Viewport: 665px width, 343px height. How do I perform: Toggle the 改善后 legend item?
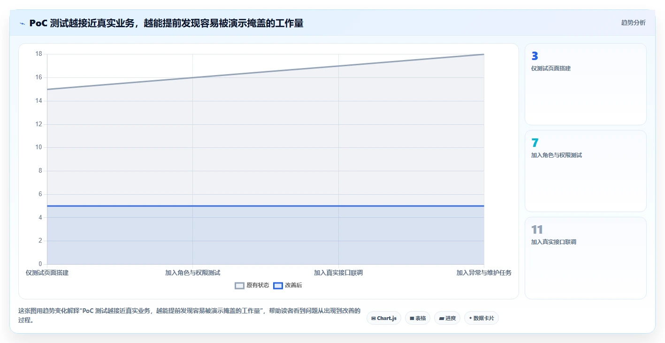click(x=288, y=285)
